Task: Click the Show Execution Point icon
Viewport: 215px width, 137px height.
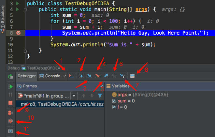Action: [71, 76]
